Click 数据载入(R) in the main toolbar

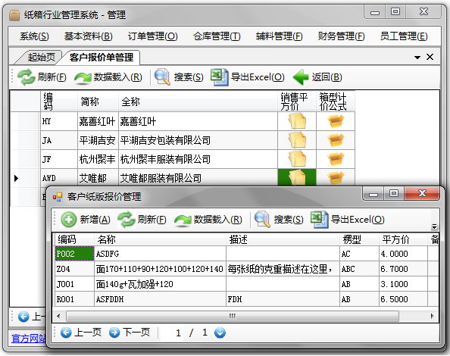[x=108, y=77]
